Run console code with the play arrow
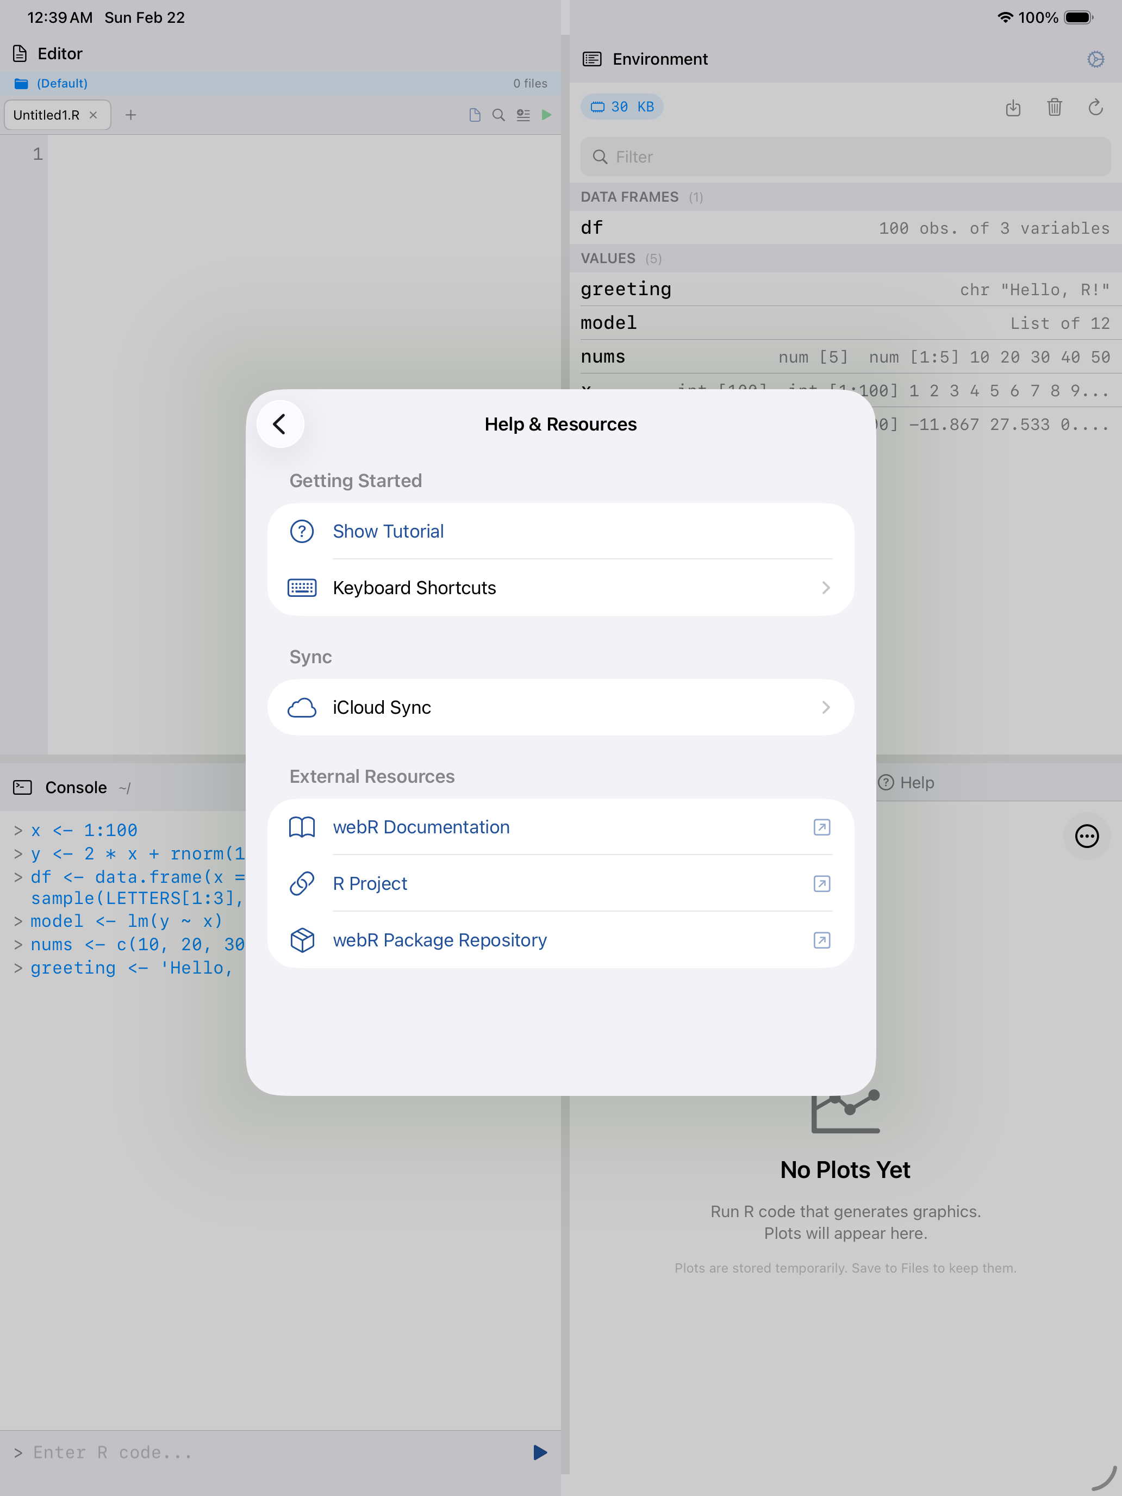 (539, 1452)
